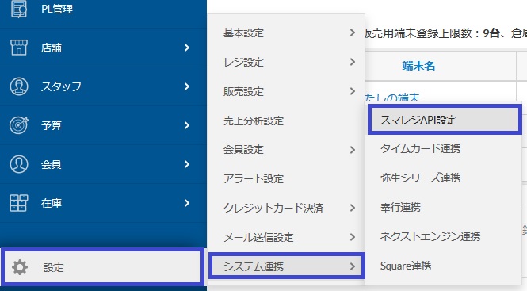Click the 会員 member icon
Viewport: 527px width, 291px height.
tap(19, 164)
